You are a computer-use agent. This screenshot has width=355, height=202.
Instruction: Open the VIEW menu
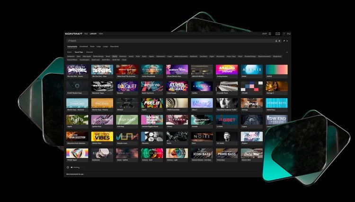101,34
